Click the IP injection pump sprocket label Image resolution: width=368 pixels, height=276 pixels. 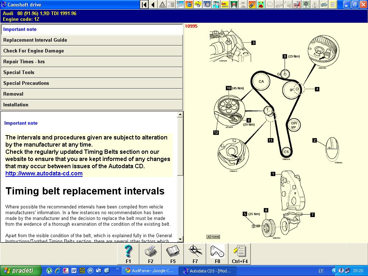[x=291, y=90]
